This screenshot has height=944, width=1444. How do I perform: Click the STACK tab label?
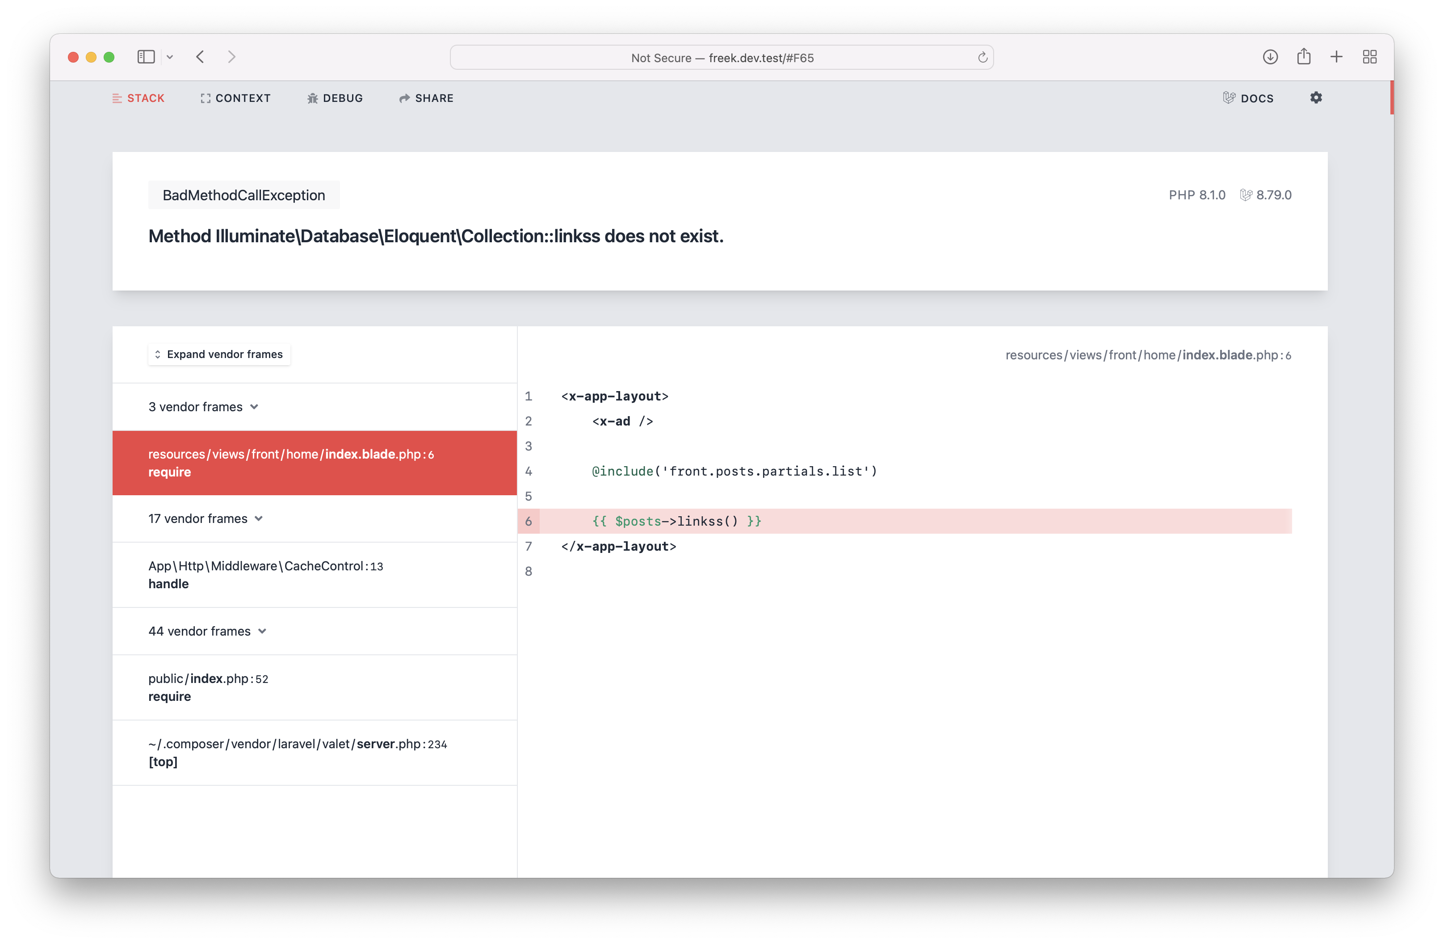coord(145,97)
